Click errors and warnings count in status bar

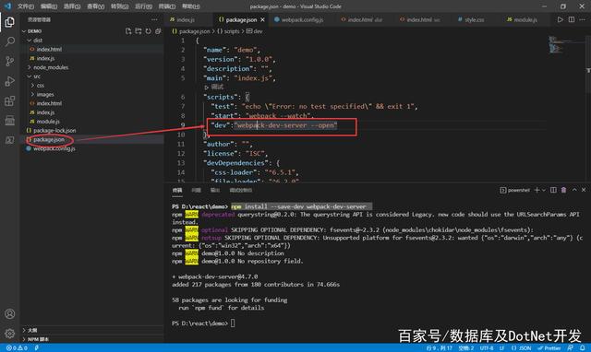(x=17, y=348)
